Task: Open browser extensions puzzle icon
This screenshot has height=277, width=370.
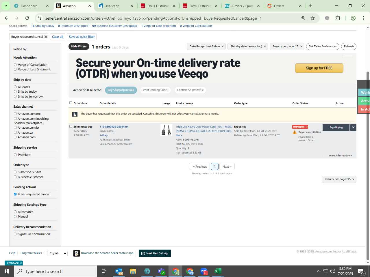Action: tap(338, 18)
